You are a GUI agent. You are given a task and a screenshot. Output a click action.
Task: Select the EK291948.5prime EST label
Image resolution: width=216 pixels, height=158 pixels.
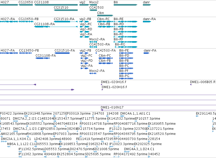click(38, 114)
